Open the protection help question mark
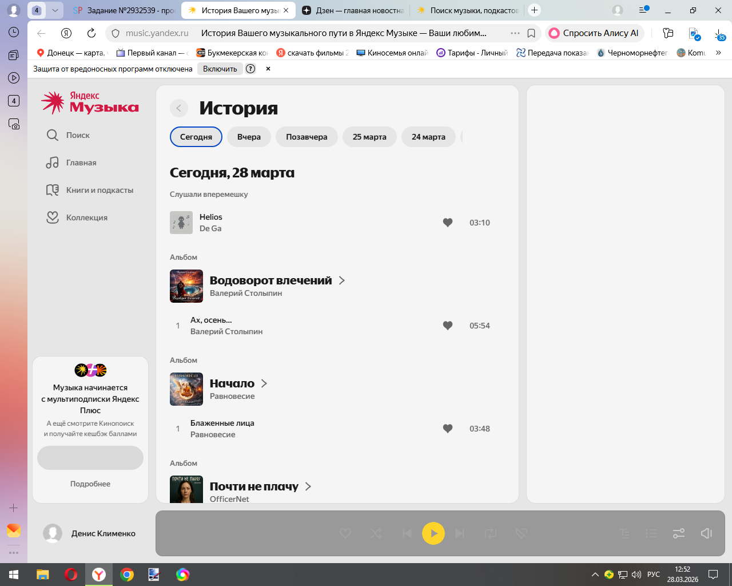 point(250,69)
